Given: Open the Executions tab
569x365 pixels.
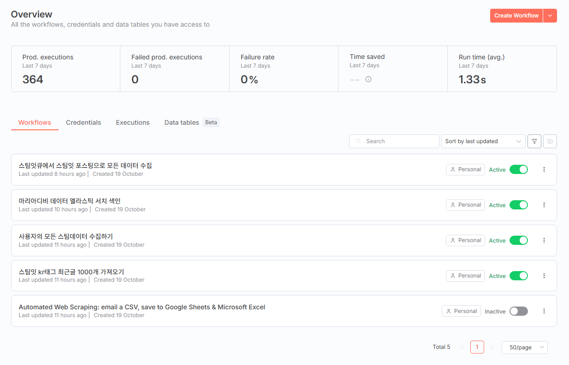Looking at the screenshot, I should tap(133, 122).
